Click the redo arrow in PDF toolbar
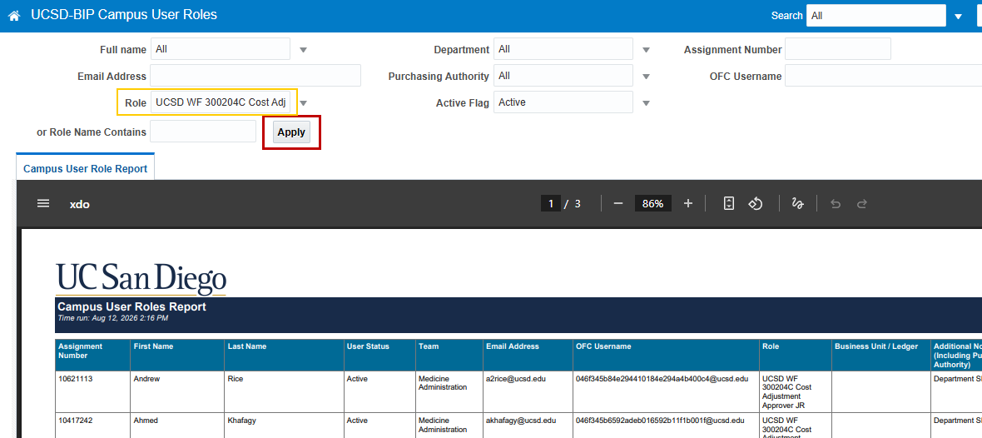This screenshot has height=438, width=982. coord(862,204)
